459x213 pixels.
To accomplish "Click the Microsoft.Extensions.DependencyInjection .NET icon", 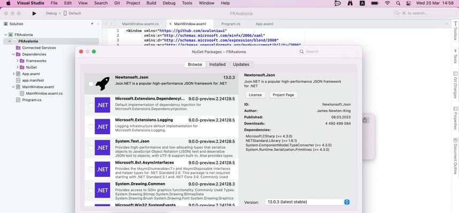I will [x=103, y=105].
